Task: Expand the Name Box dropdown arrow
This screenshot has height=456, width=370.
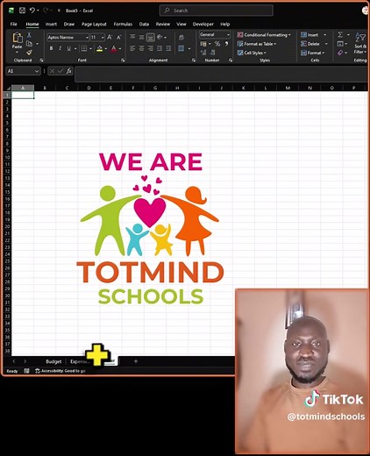Action: pos(37,71)
